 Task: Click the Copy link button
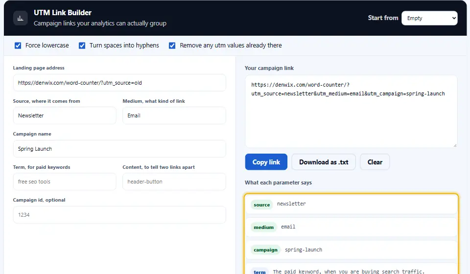266,162
